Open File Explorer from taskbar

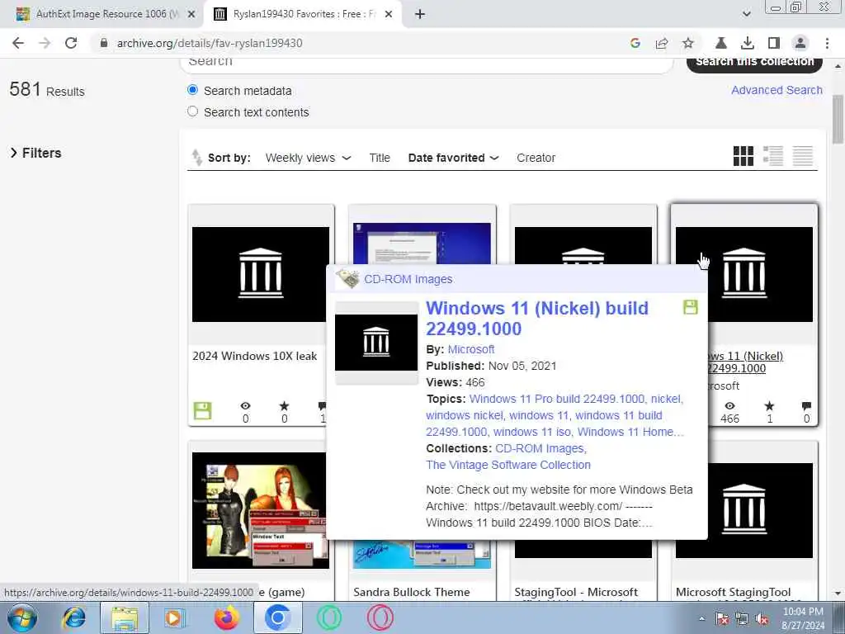(x=125, y=617)
